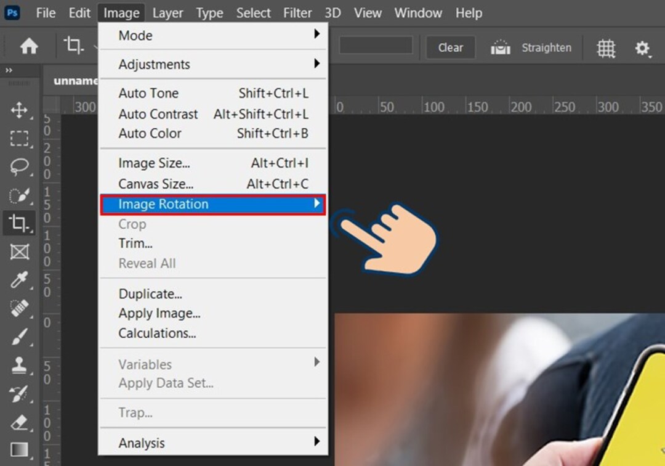Choose Apply Image from menu

tap(213, 313)
